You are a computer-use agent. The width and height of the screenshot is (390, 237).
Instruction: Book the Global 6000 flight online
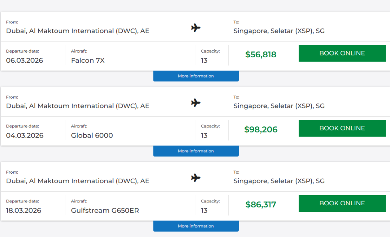pyautogui.click(x=342, y=128)
